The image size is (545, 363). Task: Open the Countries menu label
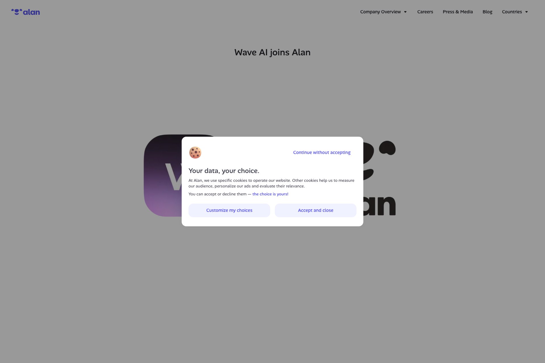pos(512,12)
